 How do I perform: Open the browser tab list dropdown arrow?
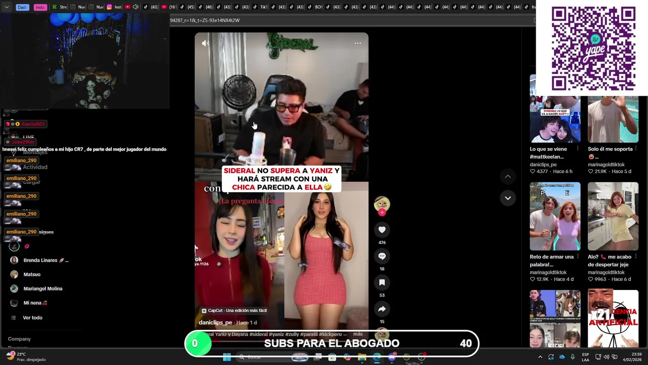point(7,7)
